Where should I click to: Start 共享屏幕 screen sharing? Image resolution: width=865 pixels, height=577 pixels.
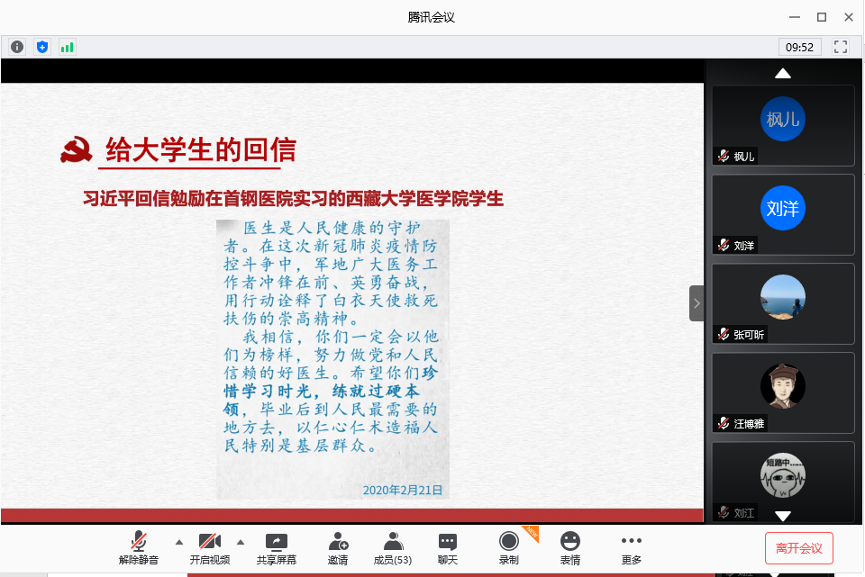277,548
